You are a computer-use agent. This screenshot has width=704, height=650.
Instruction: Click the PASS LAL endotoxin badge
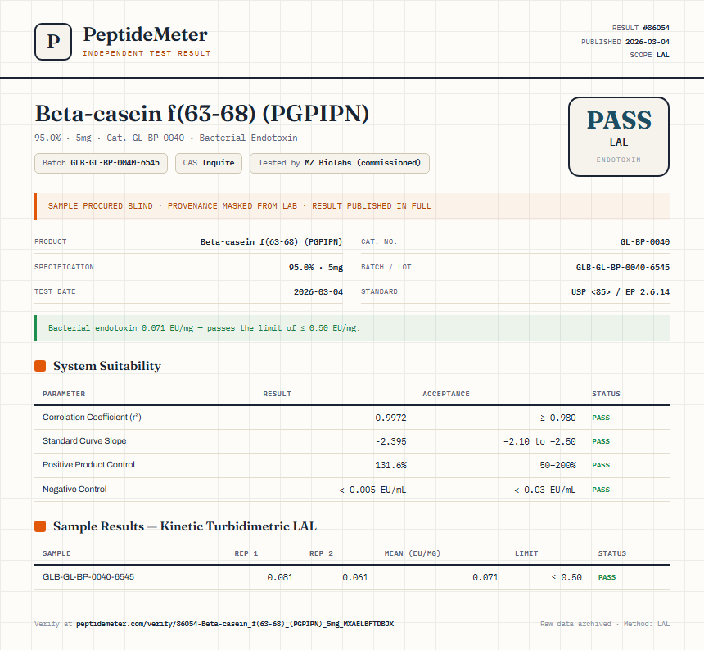click(x=619, y=137)
